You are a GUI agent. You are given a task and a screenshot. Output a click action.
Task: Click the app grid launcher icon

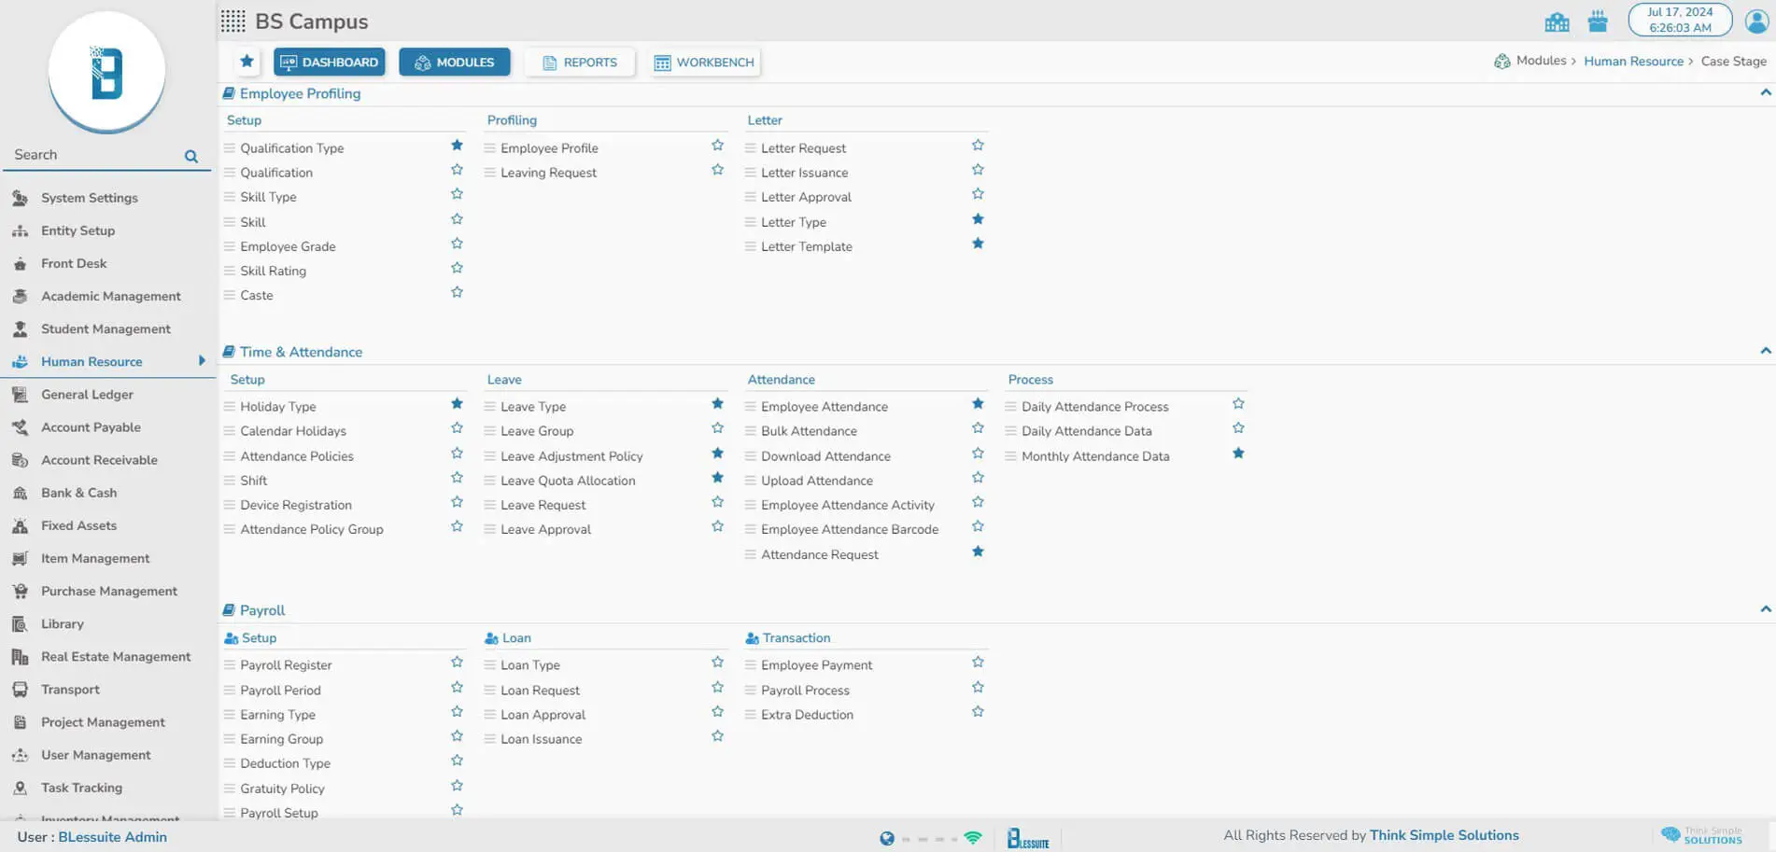click(x=233, y=21)
